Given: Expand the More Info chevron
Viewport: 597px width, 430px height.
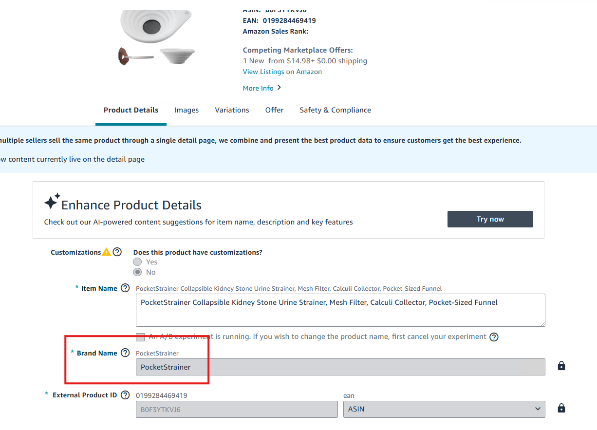Looking at the screenshot, I should point(279,88).
